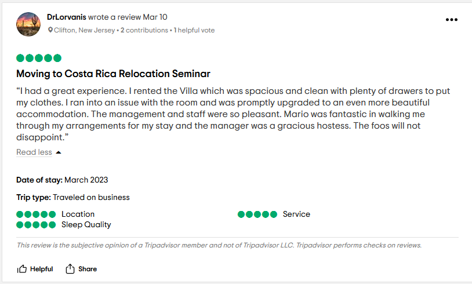Collapse review with Read less

pos(34,152)
